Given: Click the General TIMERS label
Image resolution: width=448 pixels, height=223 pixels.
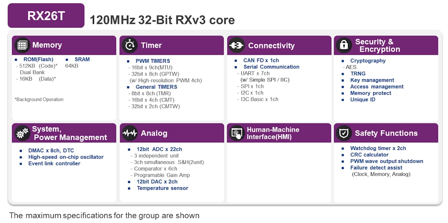Looking at the screenshot, I should click(x=156, y=87).
